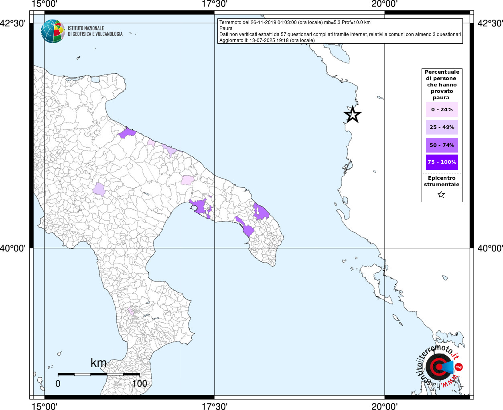Screen dimensions: 503x410
Task: Click the 50 - 74% legend swatch
Action: (x=442, y=145)
